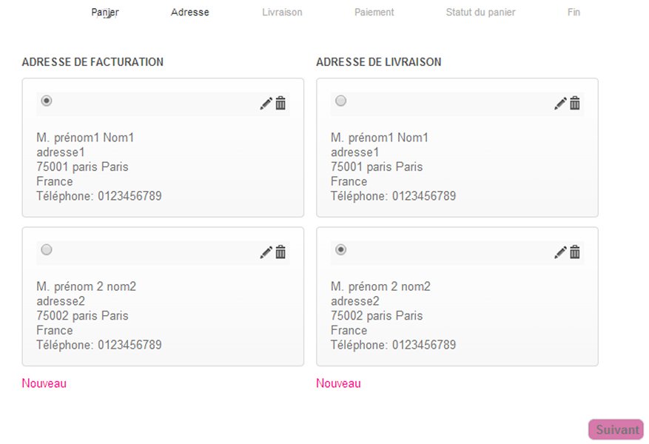Edit first billing address with pencil icon
Image resolution: width=649 pixels, height=444 pixels.
[x=266, y=103]
